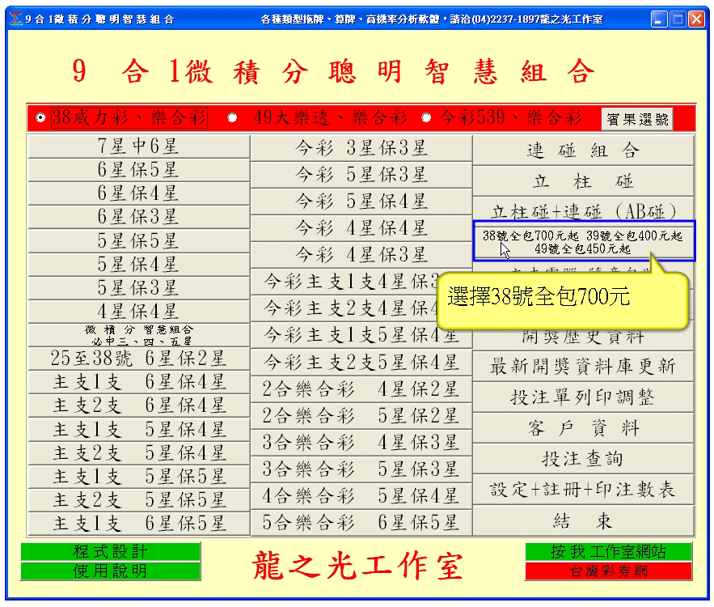
Task: Select 主支1支 6星保5星
Action: pos(139,524)
